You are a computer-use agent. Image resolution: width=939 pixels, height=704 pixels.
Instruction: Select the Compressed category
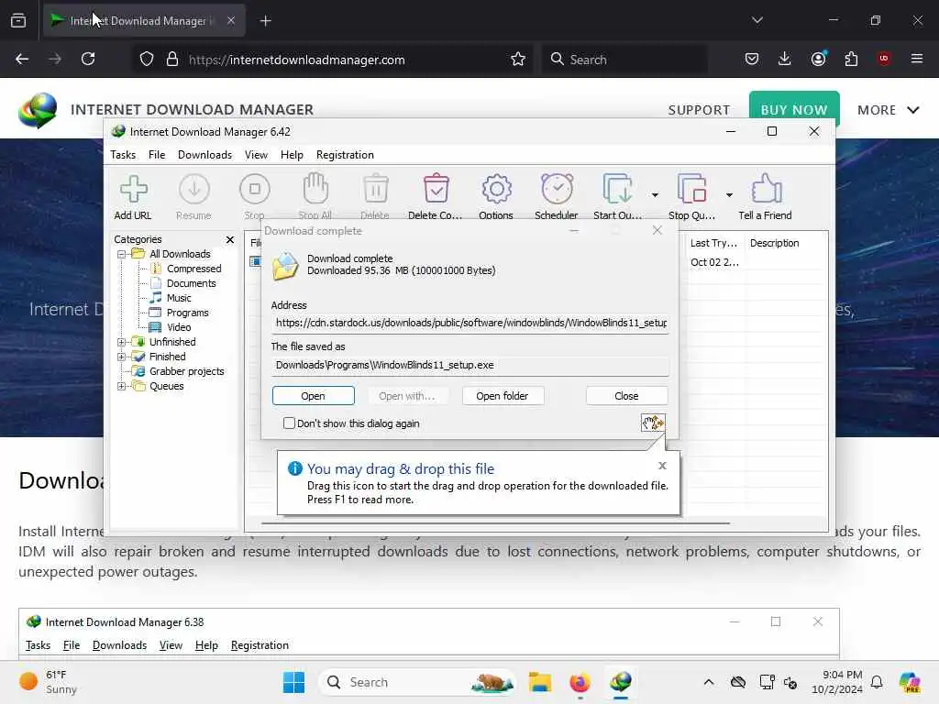[194, 269]
